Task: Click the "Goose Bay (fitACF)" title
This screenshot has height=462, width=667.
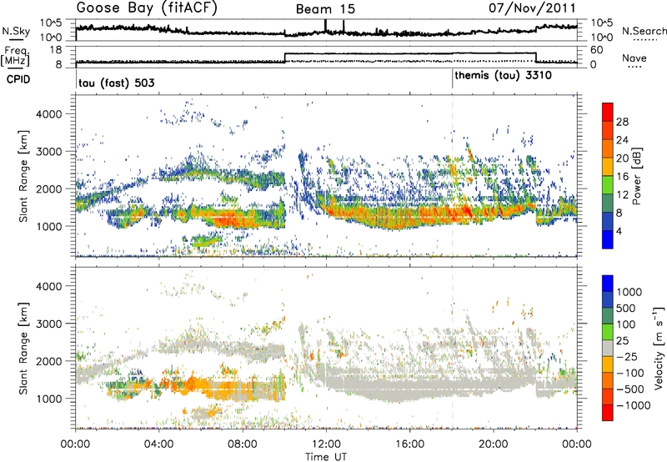Action: coord(147,8)
